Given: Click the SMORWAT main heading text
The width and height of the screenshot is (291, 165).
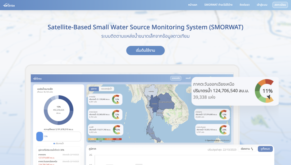Looking at the screenshot, I should pyautogui.click(x=145, y=27).
